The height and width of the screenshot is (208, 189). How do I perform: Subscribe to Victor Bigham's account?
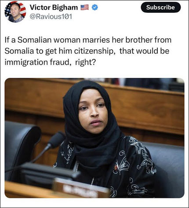tap(161, 7)
